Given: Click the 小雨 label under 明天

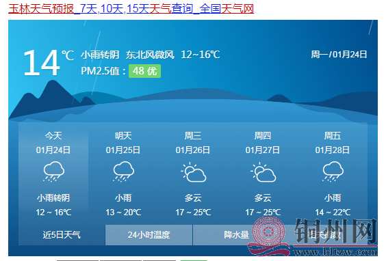Looking at the screenshot, I should coord(123,198).
